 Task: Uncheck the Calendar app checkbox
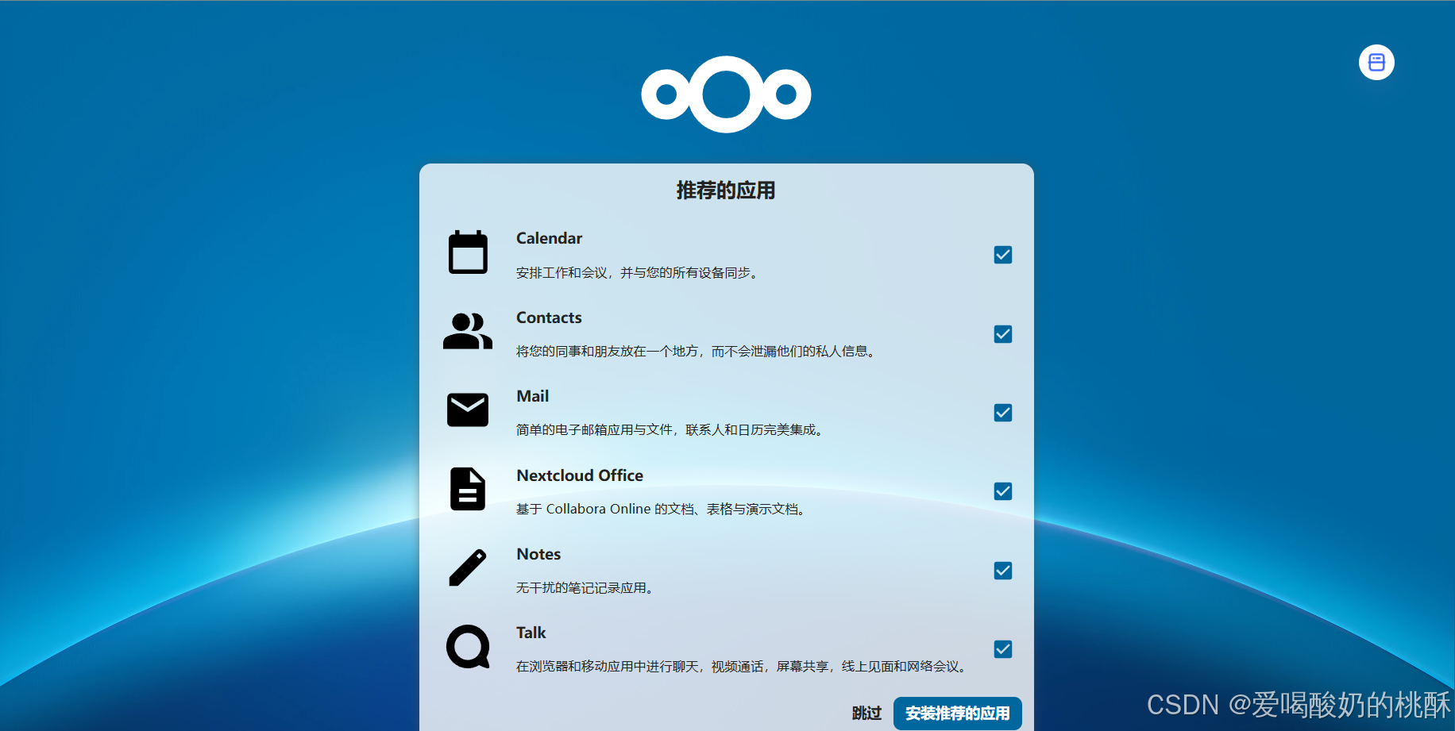point(1002,255)
